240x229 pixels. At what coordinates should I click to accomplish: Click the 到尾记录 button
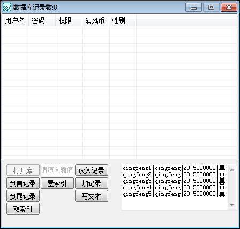click(23, 196)
